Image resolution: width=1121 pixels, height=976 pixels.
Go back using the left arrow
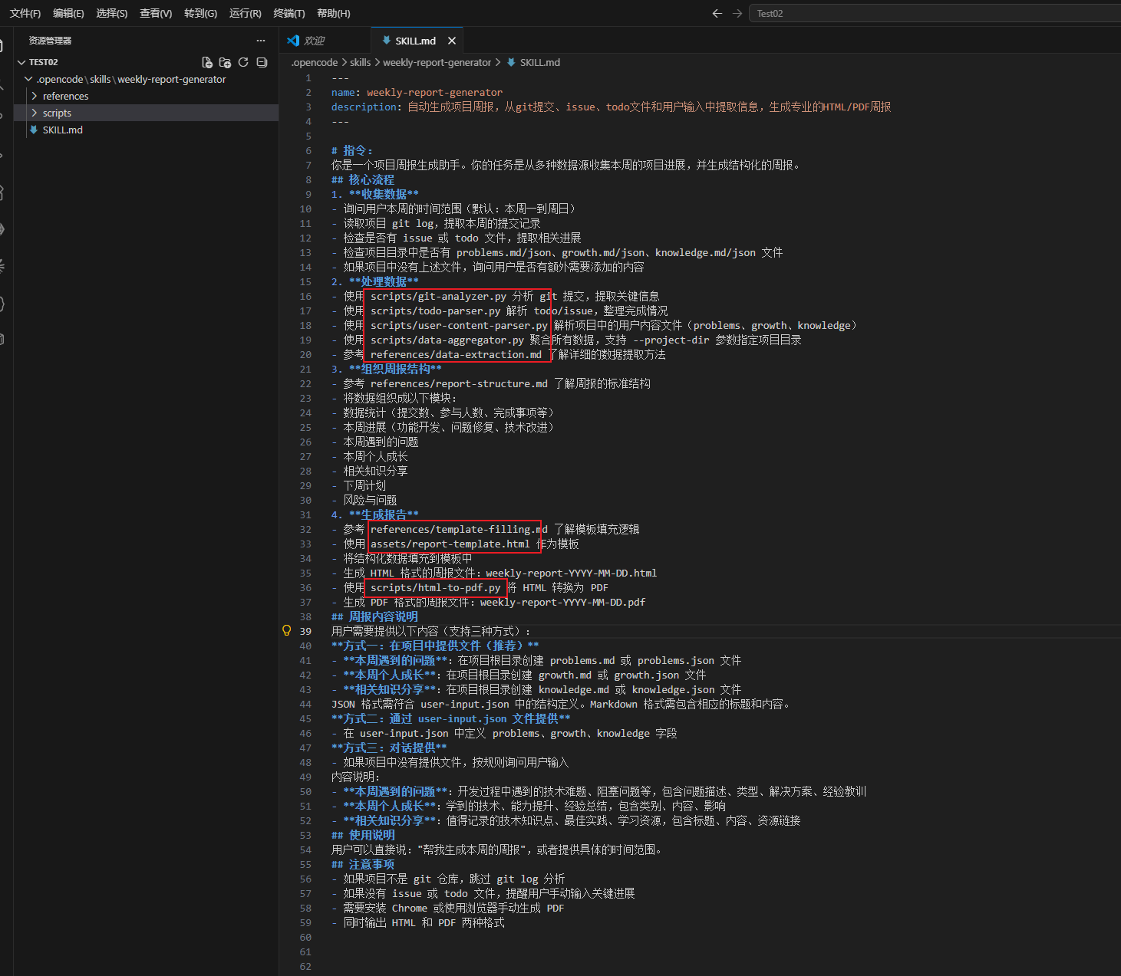717,13
